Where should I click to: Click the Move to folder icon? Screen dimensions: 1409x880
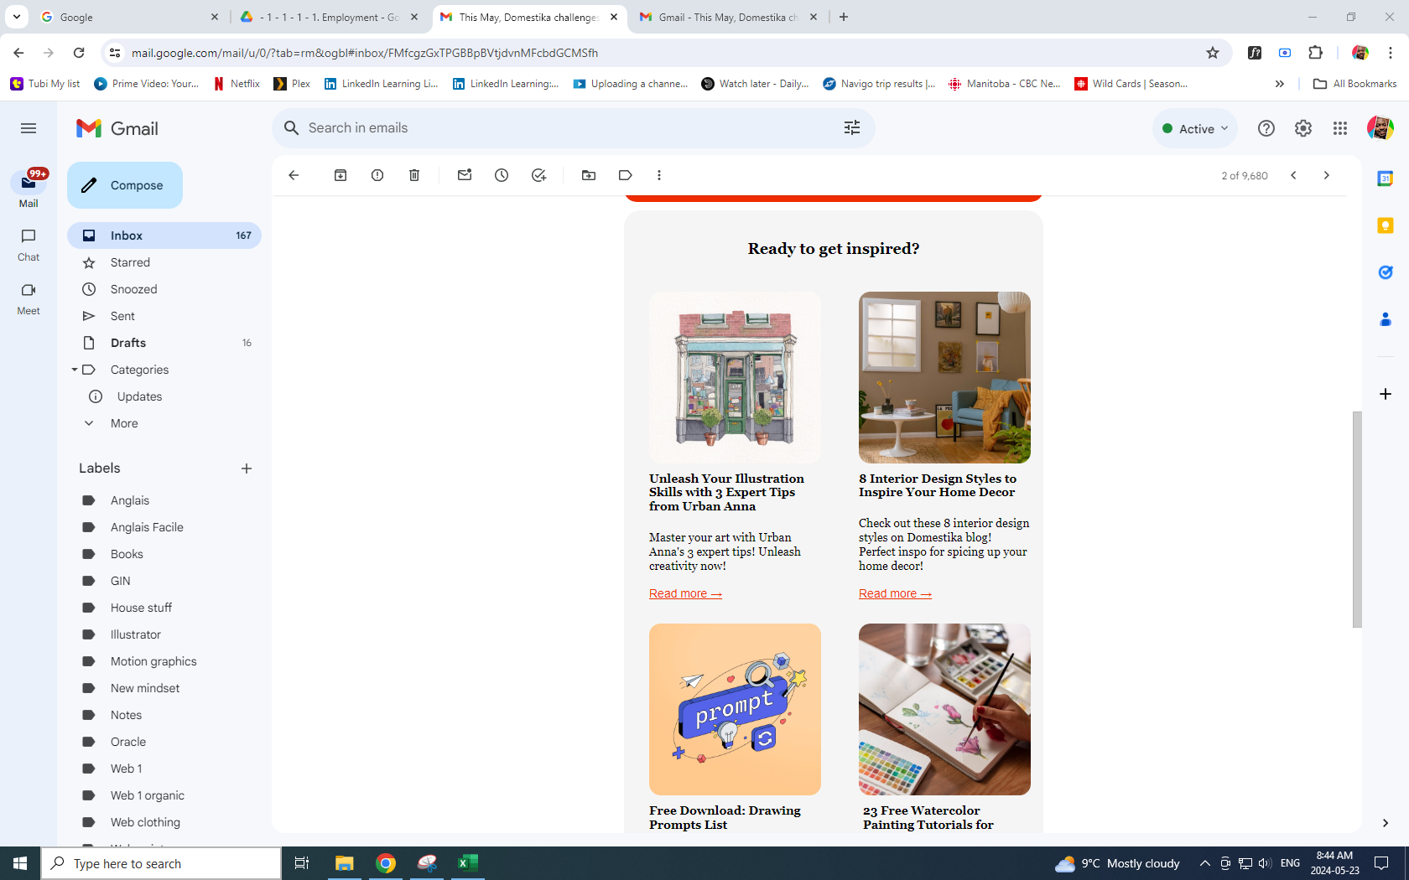click(589, 175)
